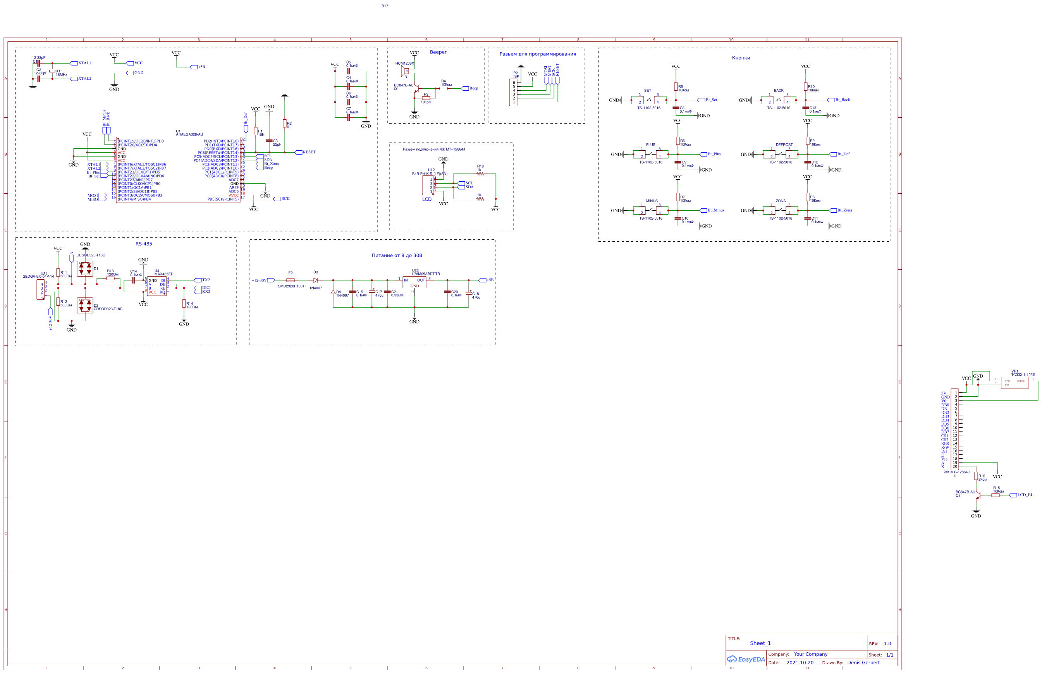The image size is (1042, 674).
Task: Select the SET push-button switch symbol
Action: point(648,100)
